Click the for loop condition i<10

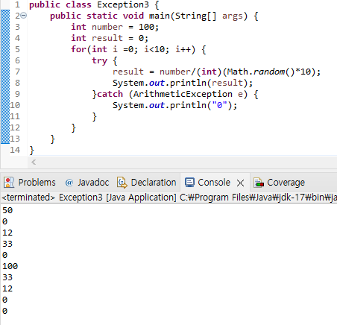click(154, 49)
